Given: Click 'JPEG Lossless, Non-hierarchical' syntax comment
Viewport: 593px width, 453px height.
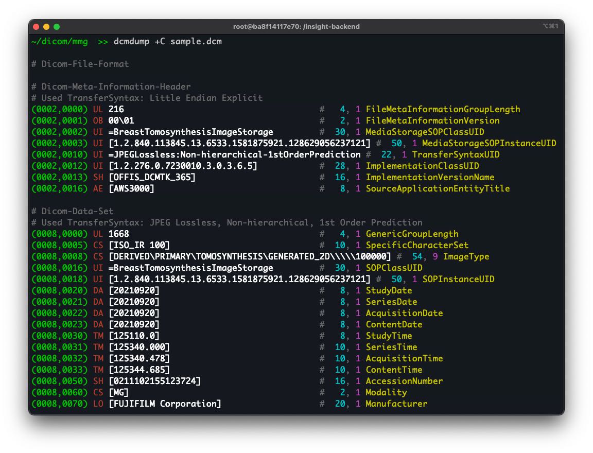Looking at the screenshot, I should coord(227,223).
